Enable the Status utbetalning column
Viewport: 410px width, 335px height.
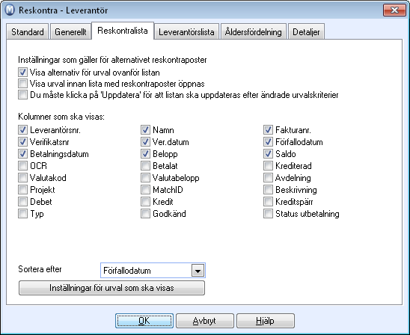(268, 214)
